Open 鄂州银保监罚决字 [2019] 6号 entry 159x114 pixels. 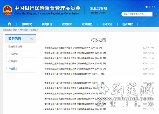point(76,64)
